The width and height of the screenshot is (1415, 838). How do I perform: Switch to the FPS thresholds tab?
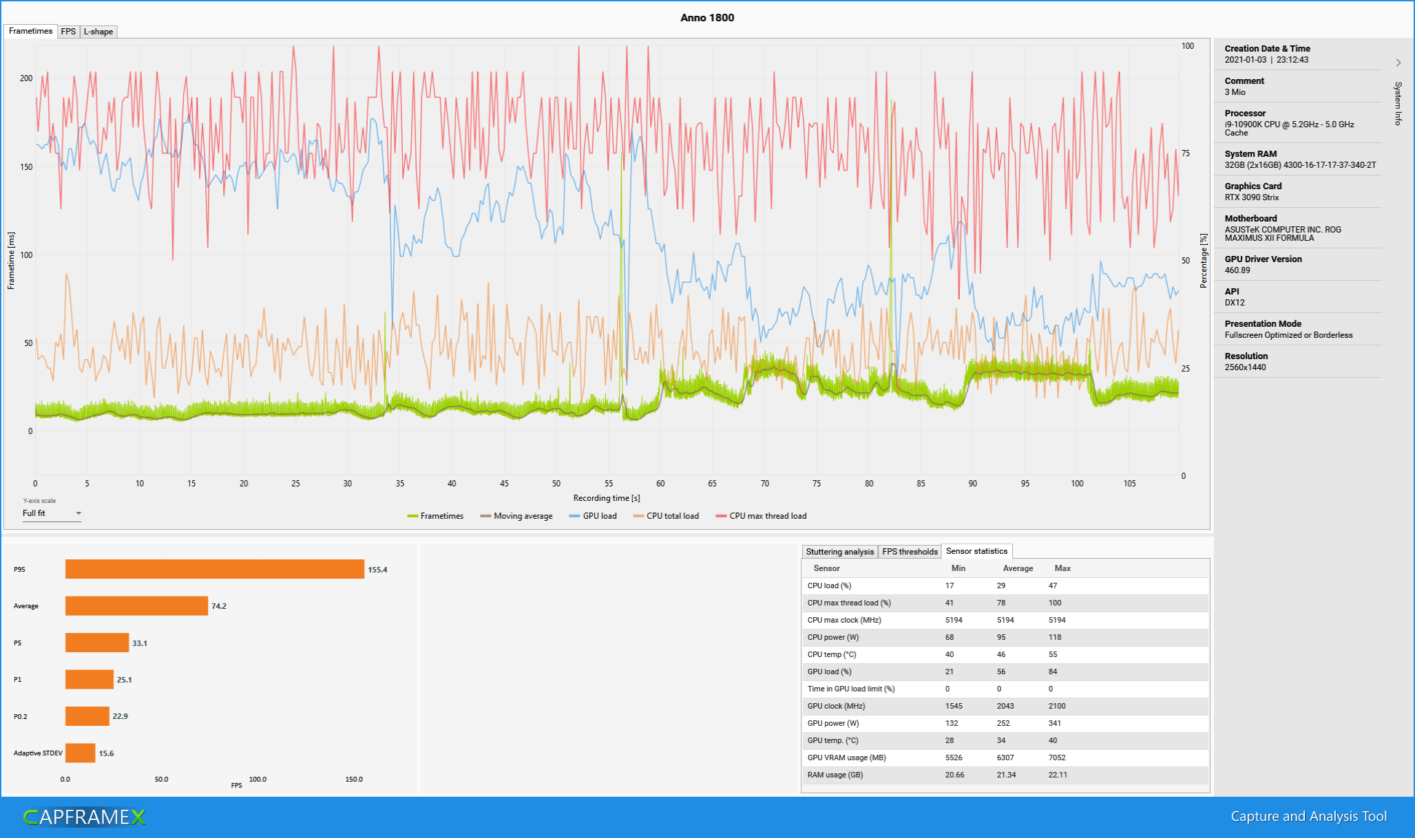tap(910, 552)
